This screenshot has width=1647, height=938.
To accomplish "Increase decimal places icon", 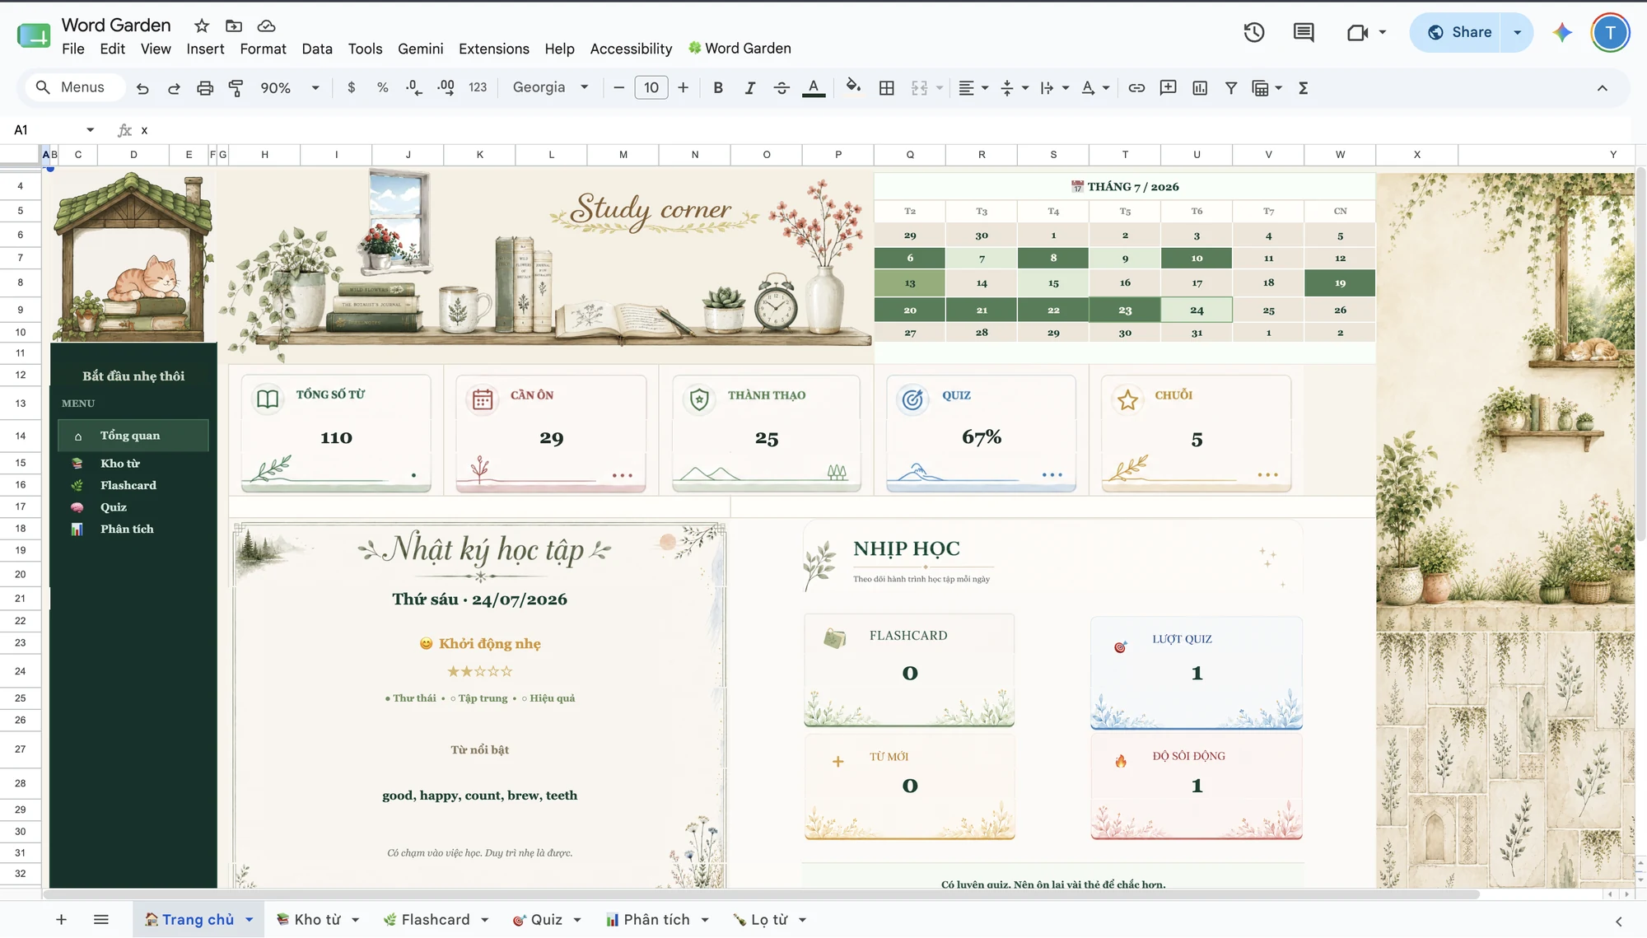I will [x=446, y=87].
